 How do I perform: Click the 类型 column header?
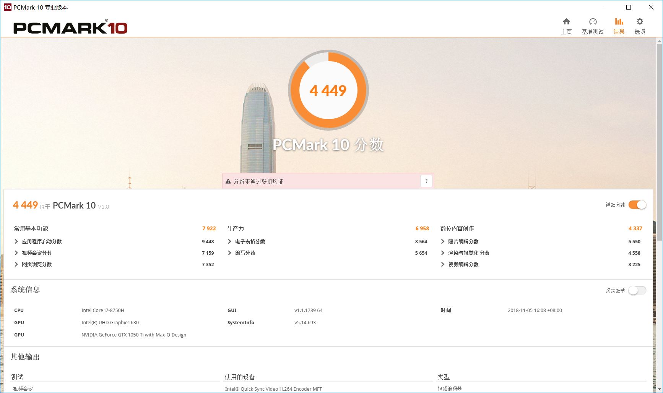click(x=444, y=377)
